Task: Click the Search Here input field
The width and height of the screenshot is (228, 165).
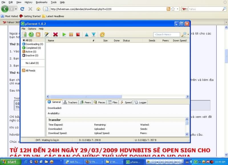Action: [166, 34]
